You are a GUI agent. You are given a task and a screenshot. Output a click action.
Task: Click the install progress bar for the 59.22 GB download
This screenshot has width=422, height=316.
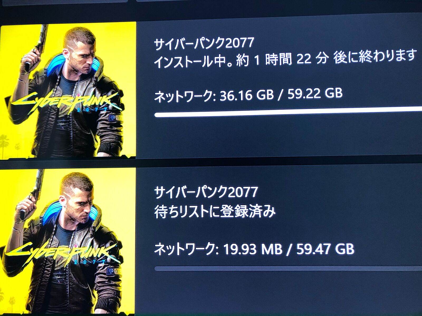coord(288,112)
